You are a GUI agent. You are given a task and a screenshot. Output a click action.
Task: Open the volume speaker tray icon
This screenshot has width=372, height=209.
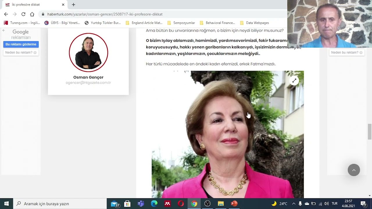click(x=326, y=204)
